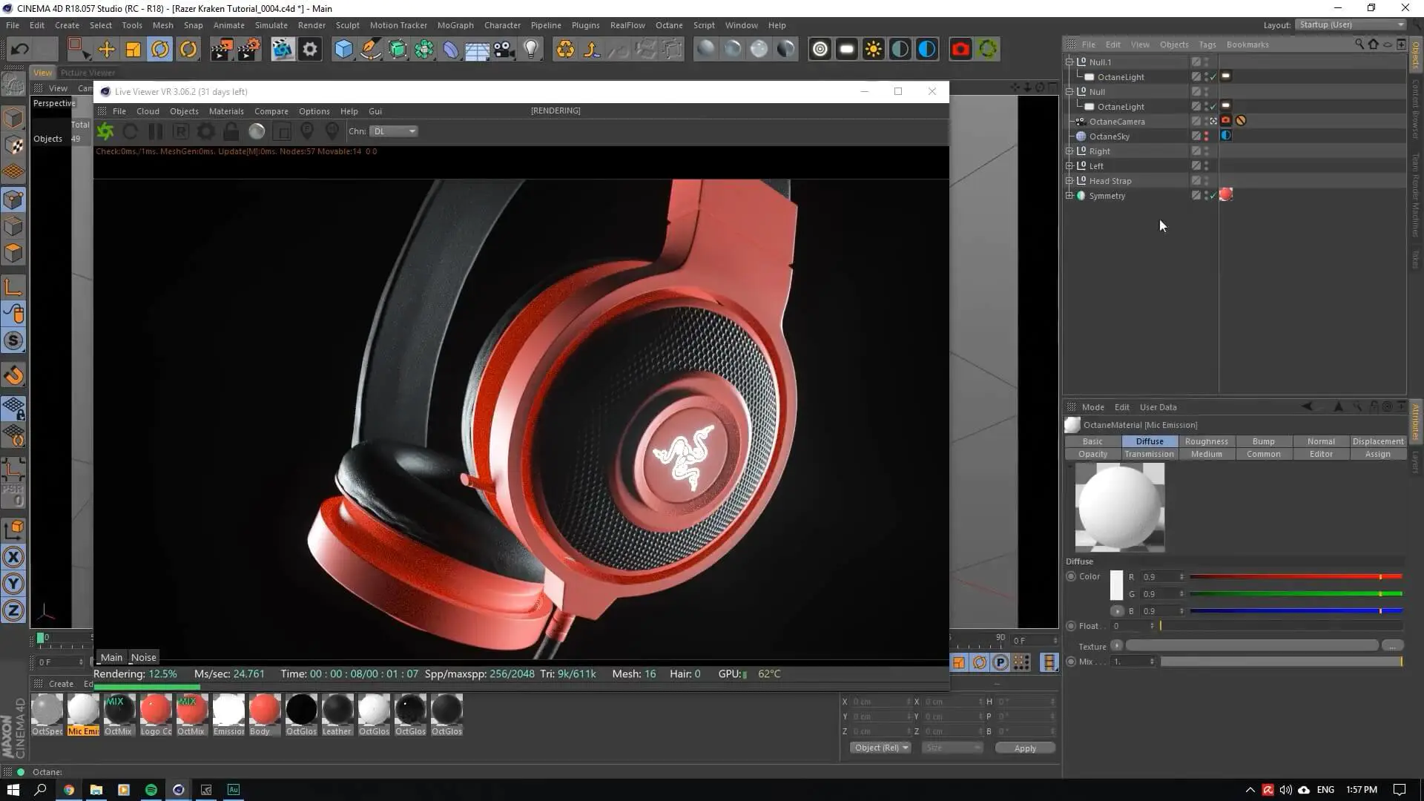Click the Noise tab in Live Viewer

pyautogui.click(x=143, y=657)
